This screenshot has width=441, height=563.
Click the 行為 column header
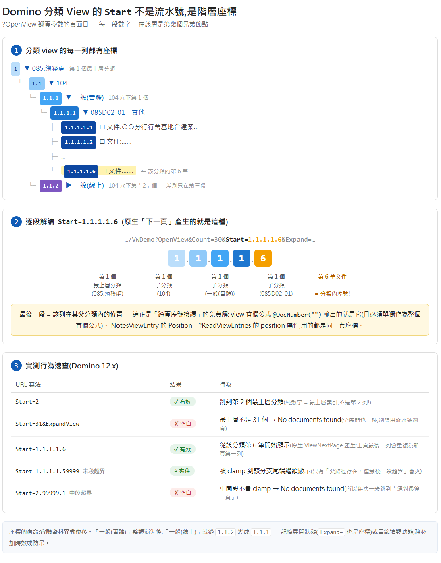point(226,385)
